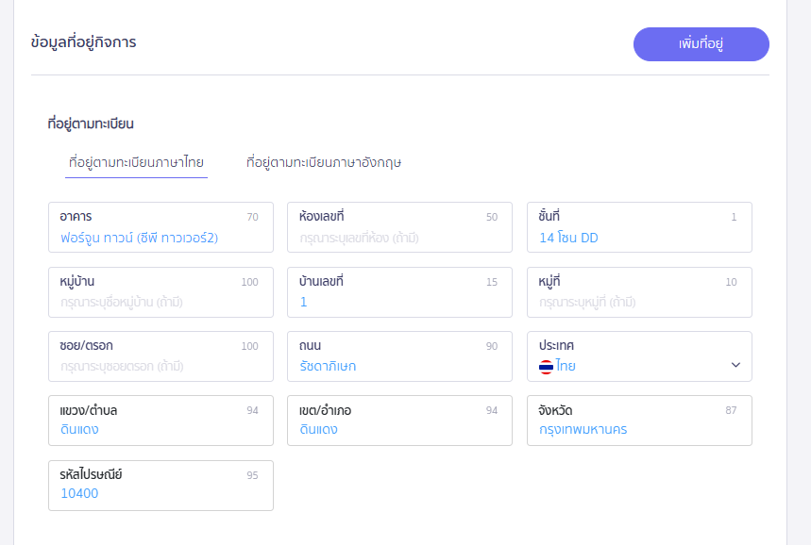This screenshot has width=811, height=545.
Task: Click the แขวง/ตำบล input field
Action: pyautogui.click(x=160, y=430)
